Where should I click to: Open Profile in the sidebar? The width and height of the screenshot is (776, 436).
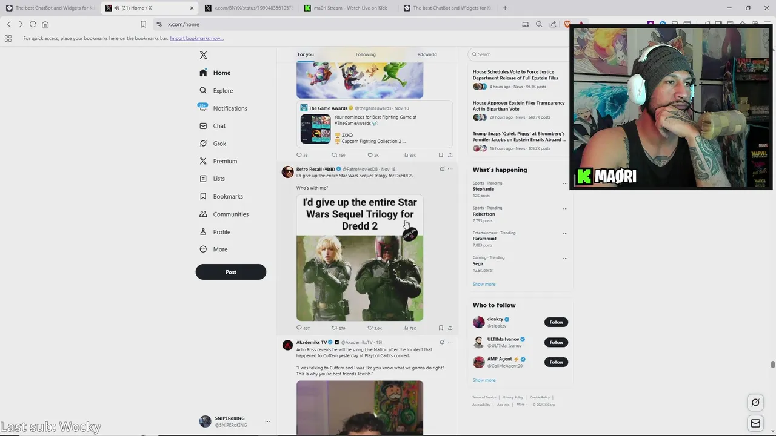(215, 232)
